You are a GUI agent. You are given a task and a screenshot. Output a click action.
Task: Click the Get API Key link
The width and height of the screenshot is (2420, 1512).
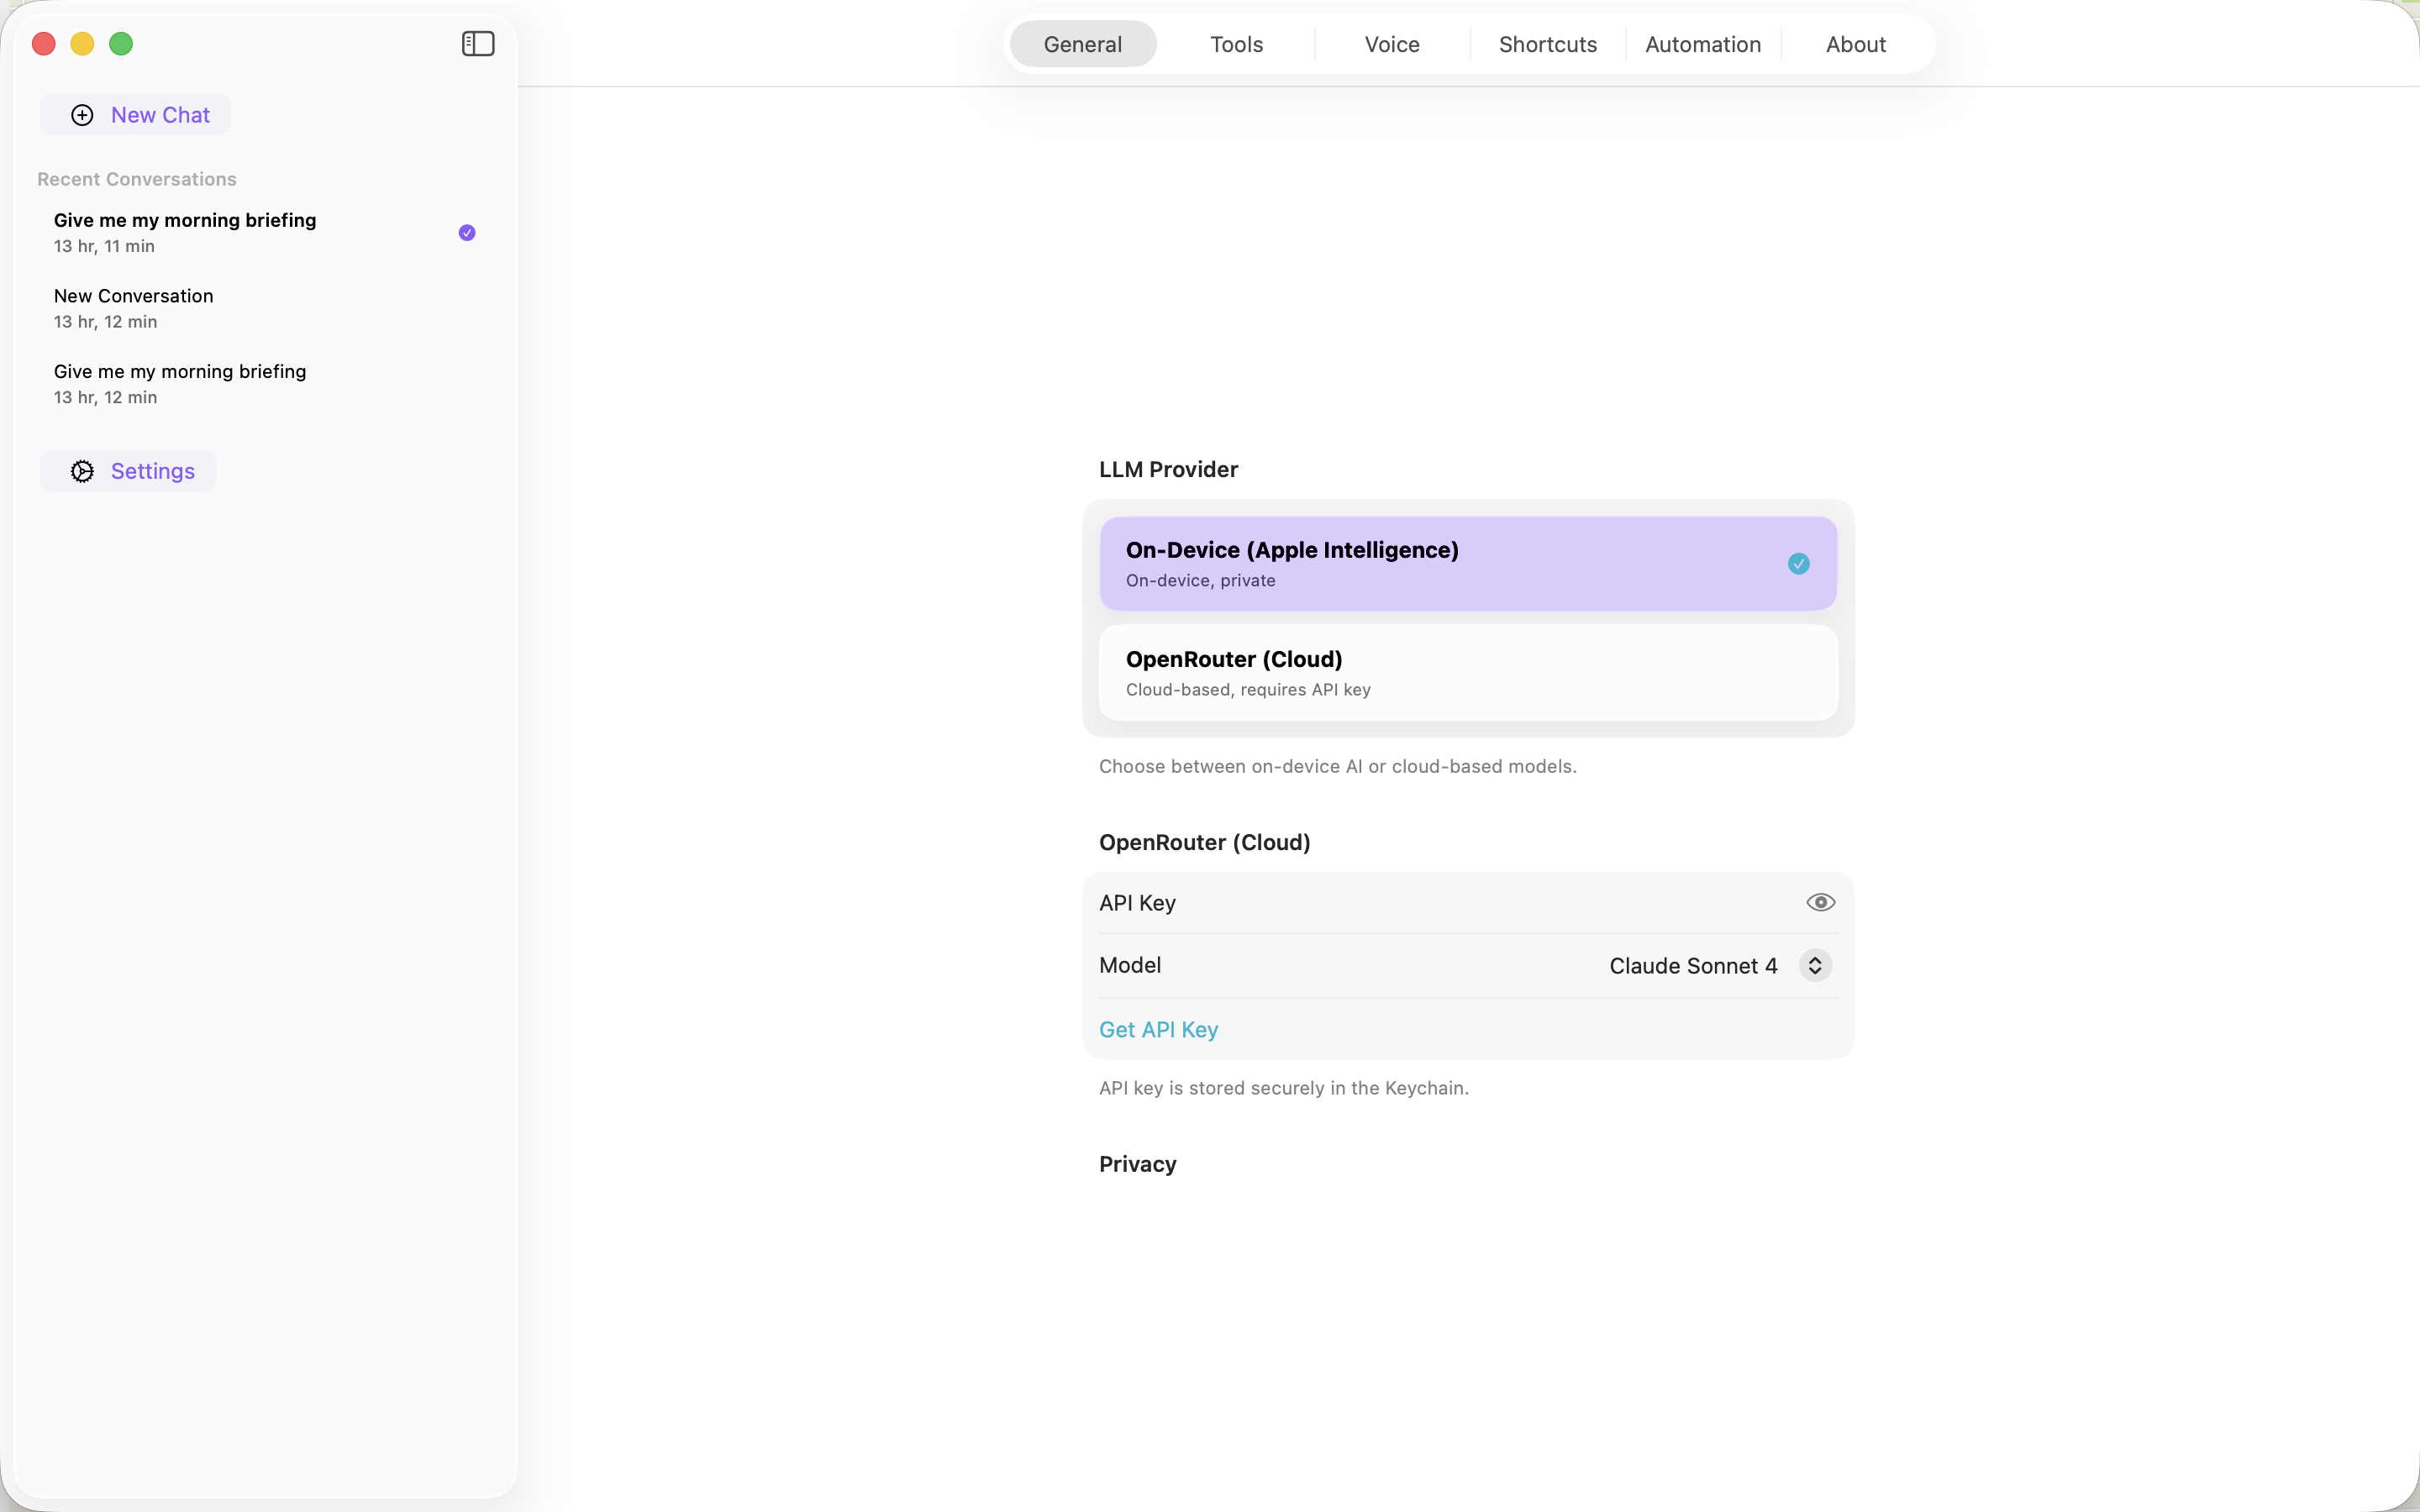1158,1030
